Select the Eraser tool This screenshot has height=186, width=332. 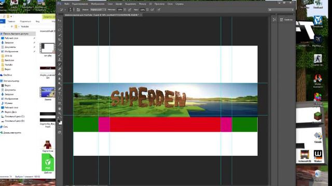click(60, 69)
